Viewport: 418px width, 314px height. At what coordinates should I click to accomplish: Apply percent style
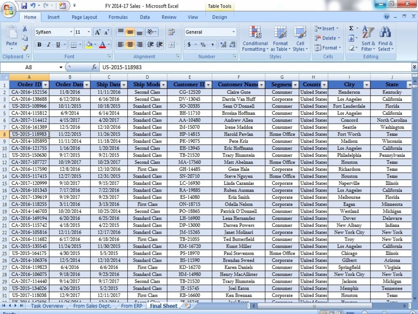tap(203, 45)
